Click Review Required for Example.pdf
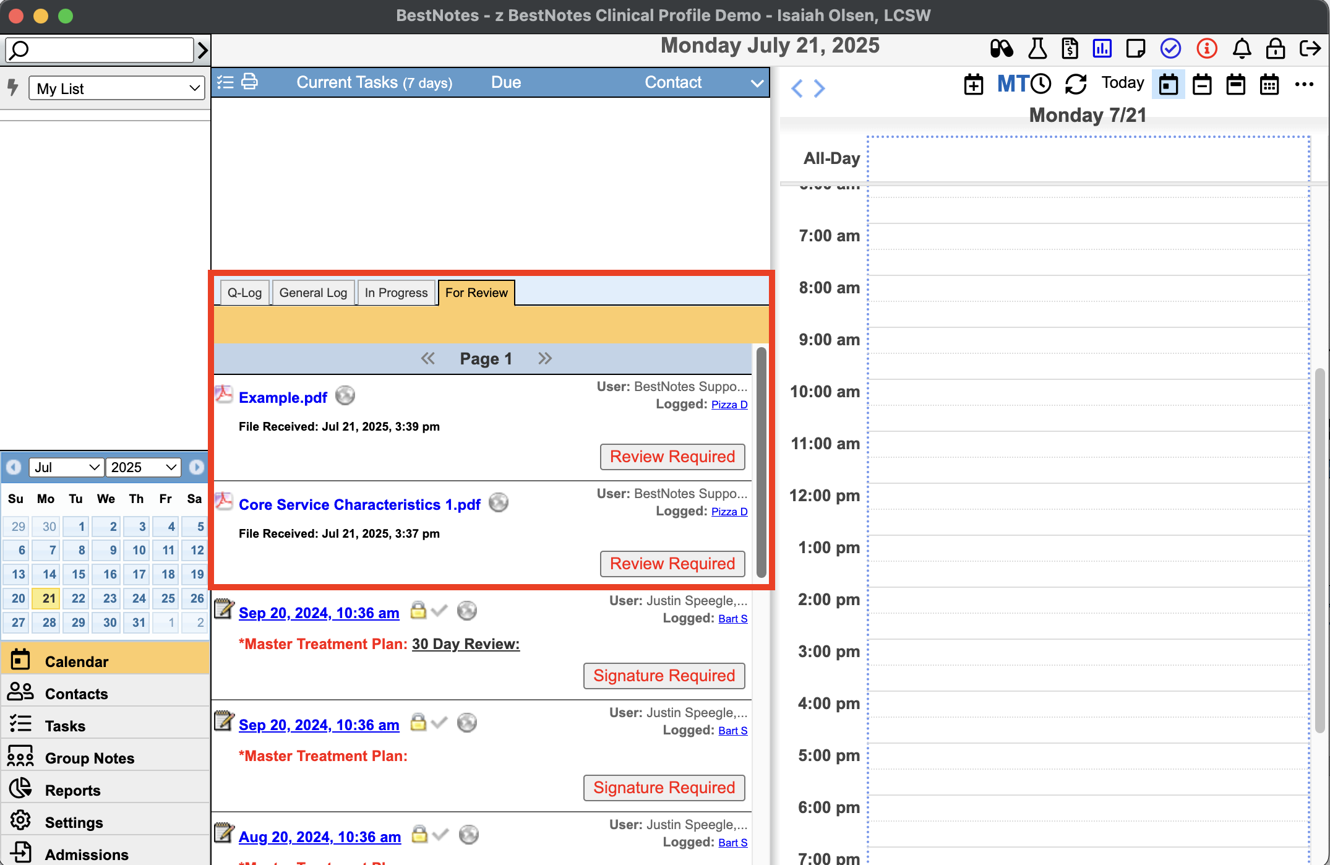 (672, 457)
